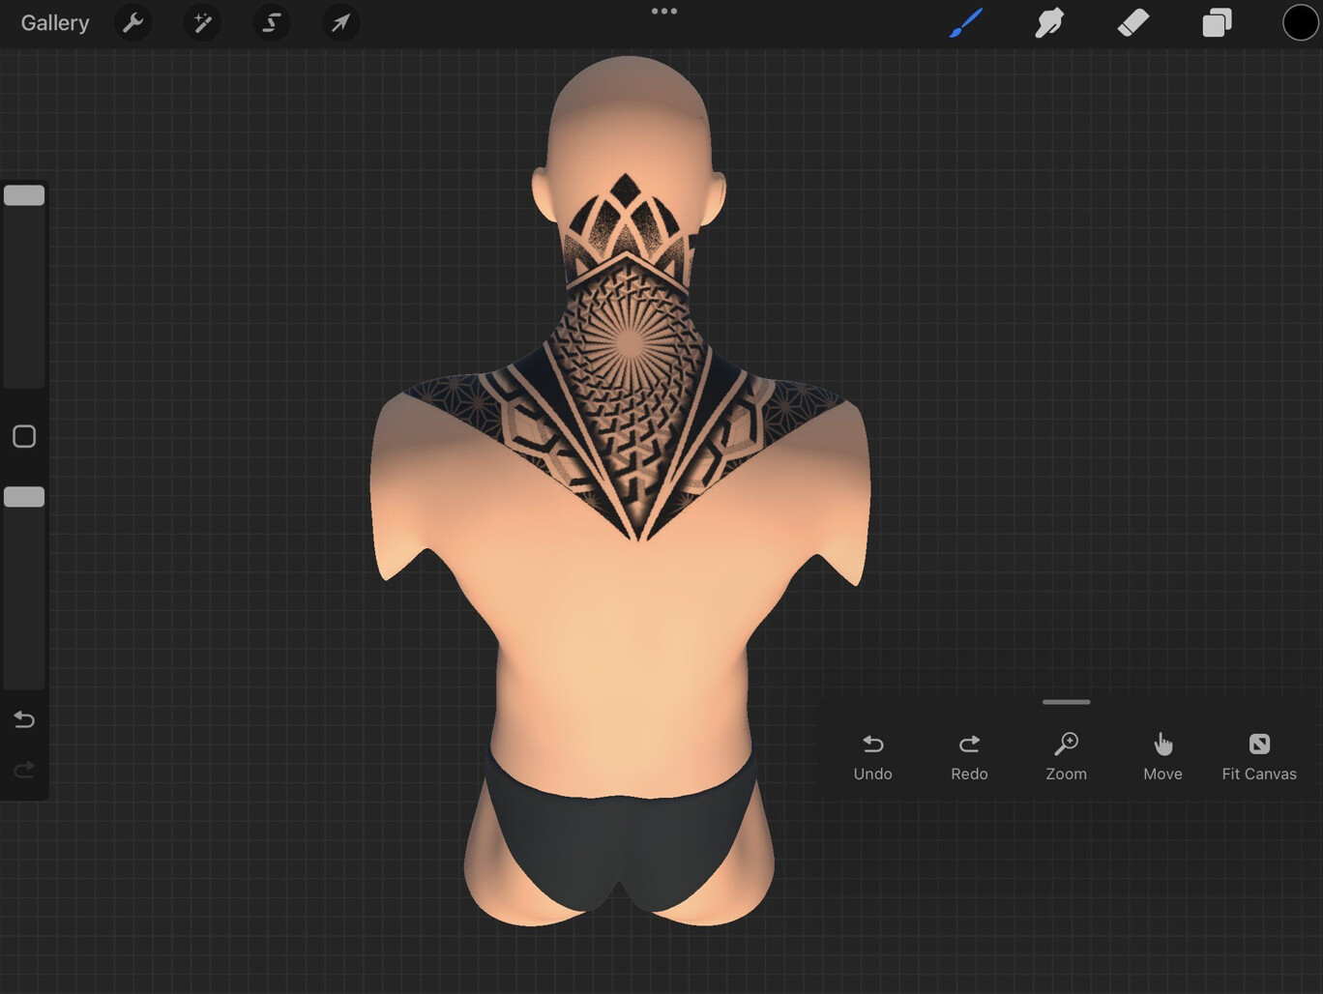1323x994 pixels.
Task: Select the Transform arrow tool
Action: [340, 22]
